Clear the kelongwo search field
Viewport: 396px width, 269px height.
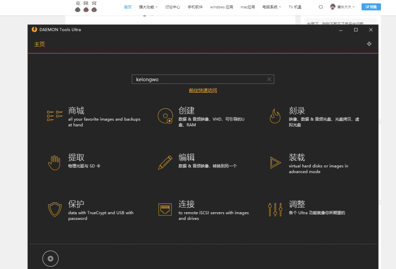(269, 79)
